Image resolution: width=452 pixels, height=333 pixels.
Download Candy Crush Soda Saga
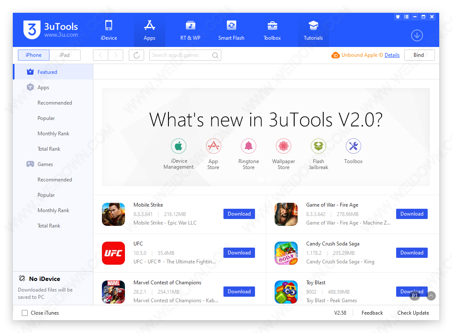tap(411, 253)
